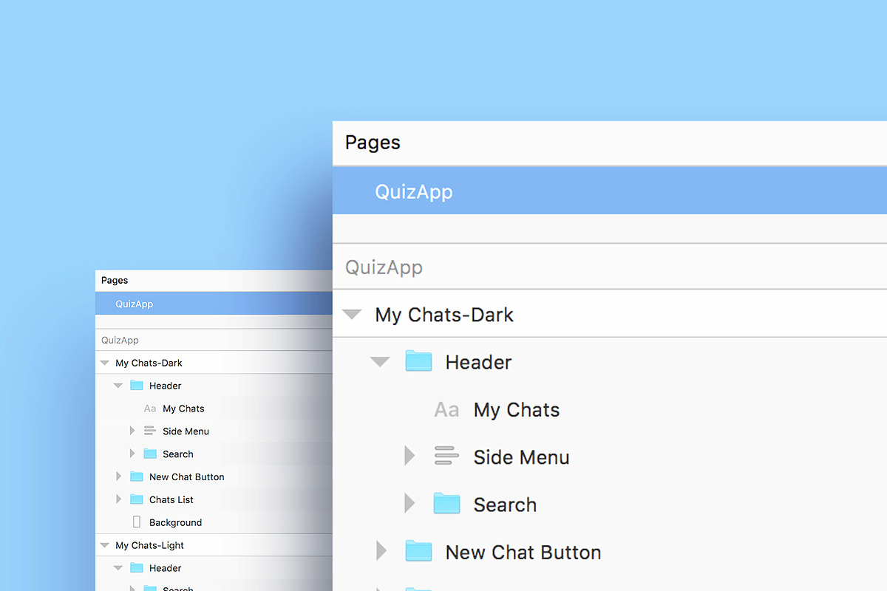The height and width of the screenshot is (591, 887).
Task: Select the Background layer name
Action: coord(175,522)
